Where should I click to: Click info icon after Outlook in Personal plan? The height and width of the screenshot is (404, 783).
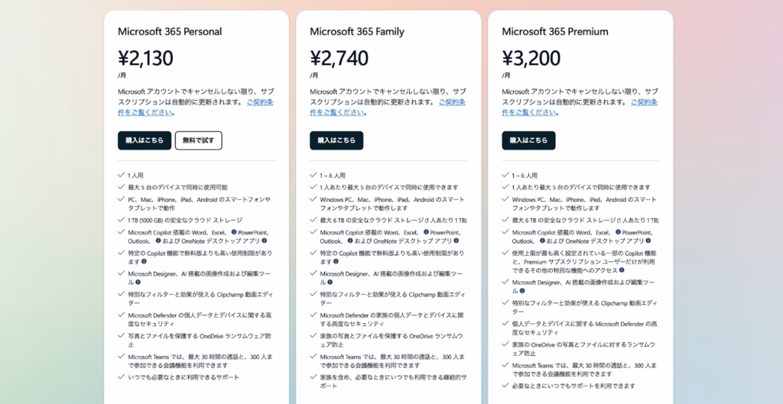(x=158, y=241)
